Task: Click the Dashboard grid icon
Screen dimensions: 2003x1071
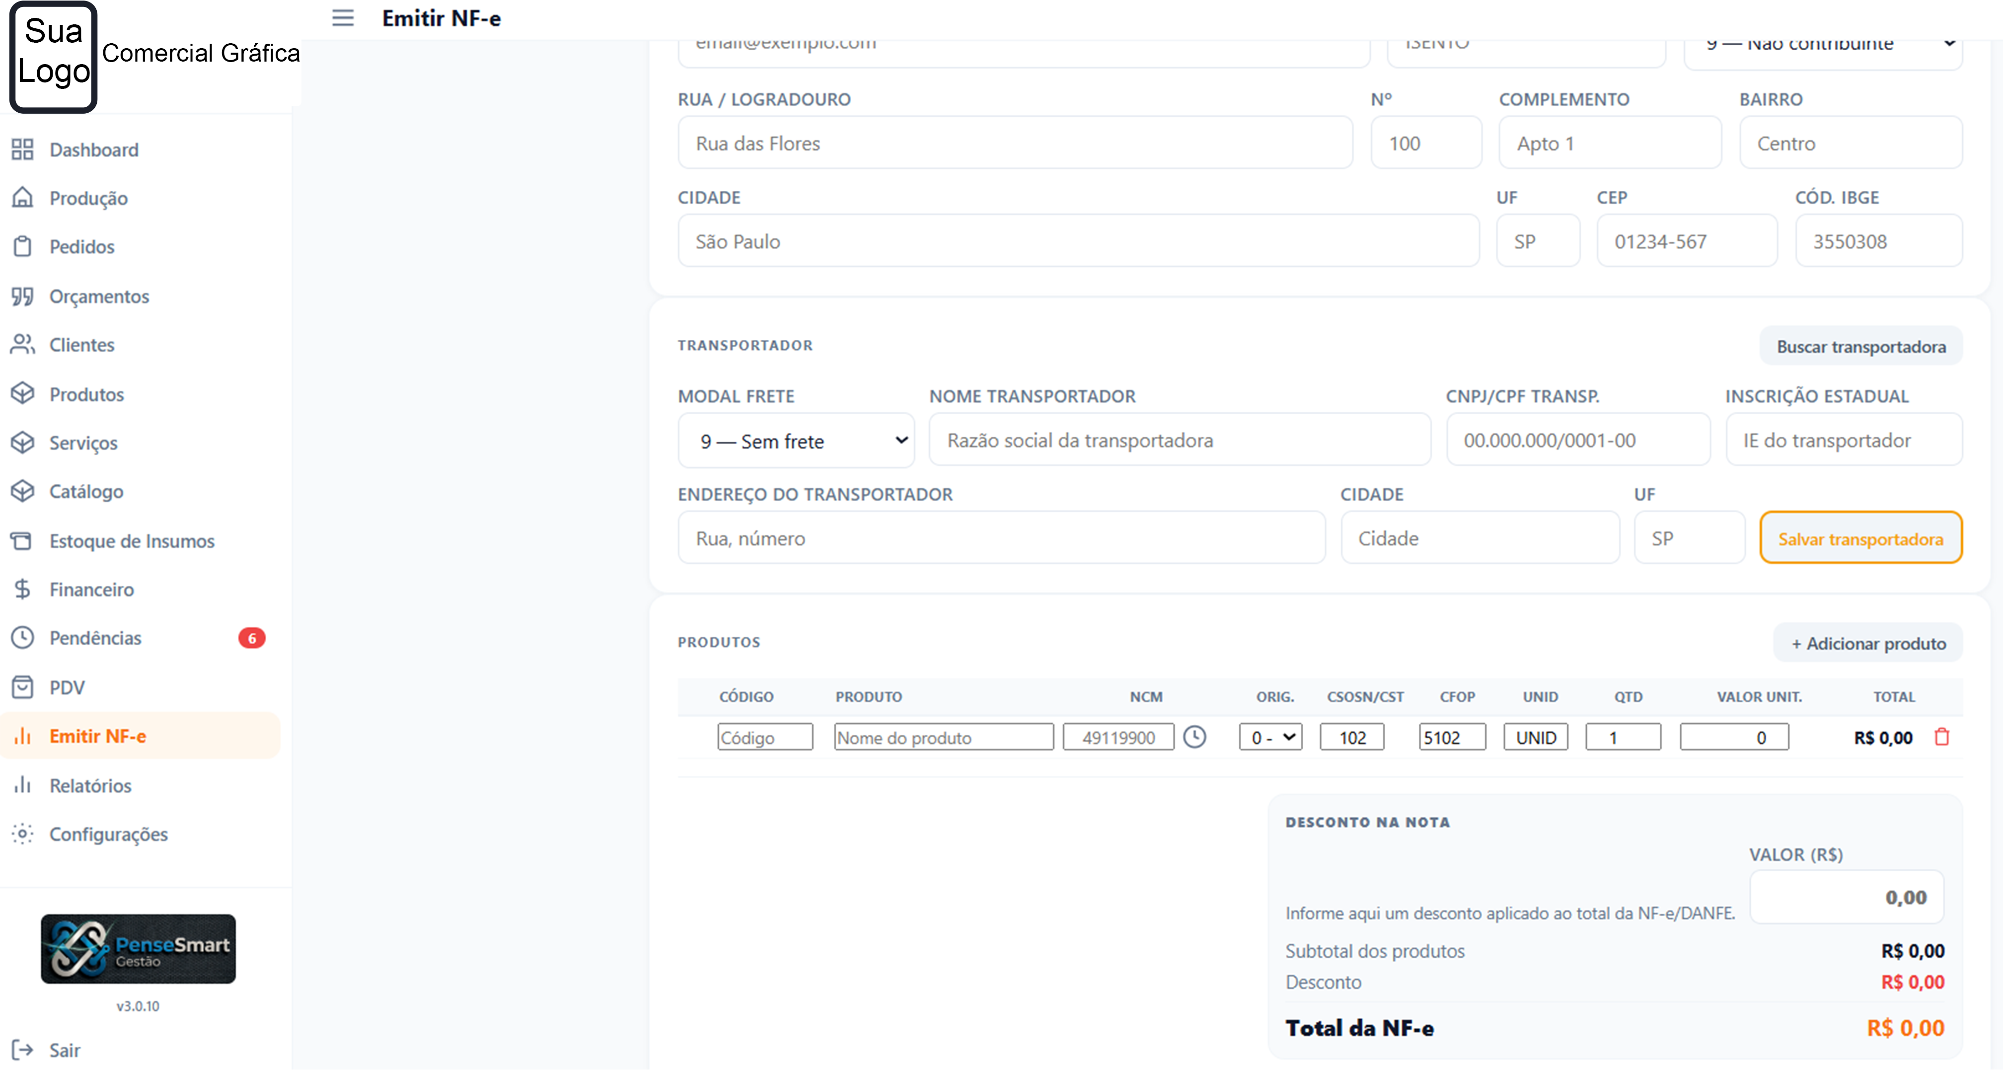Action: click(22, 150)
